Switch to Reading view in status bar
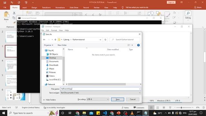 click(164, 108)
